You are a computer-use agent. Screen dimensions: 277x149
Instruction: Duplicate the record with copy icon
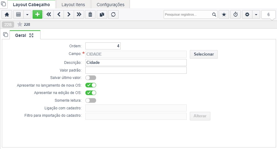point(102,14)
